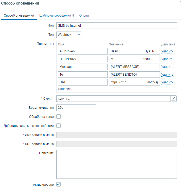183x194 pixels.
Task: Click the script field with try code
Action: point(113,99)
